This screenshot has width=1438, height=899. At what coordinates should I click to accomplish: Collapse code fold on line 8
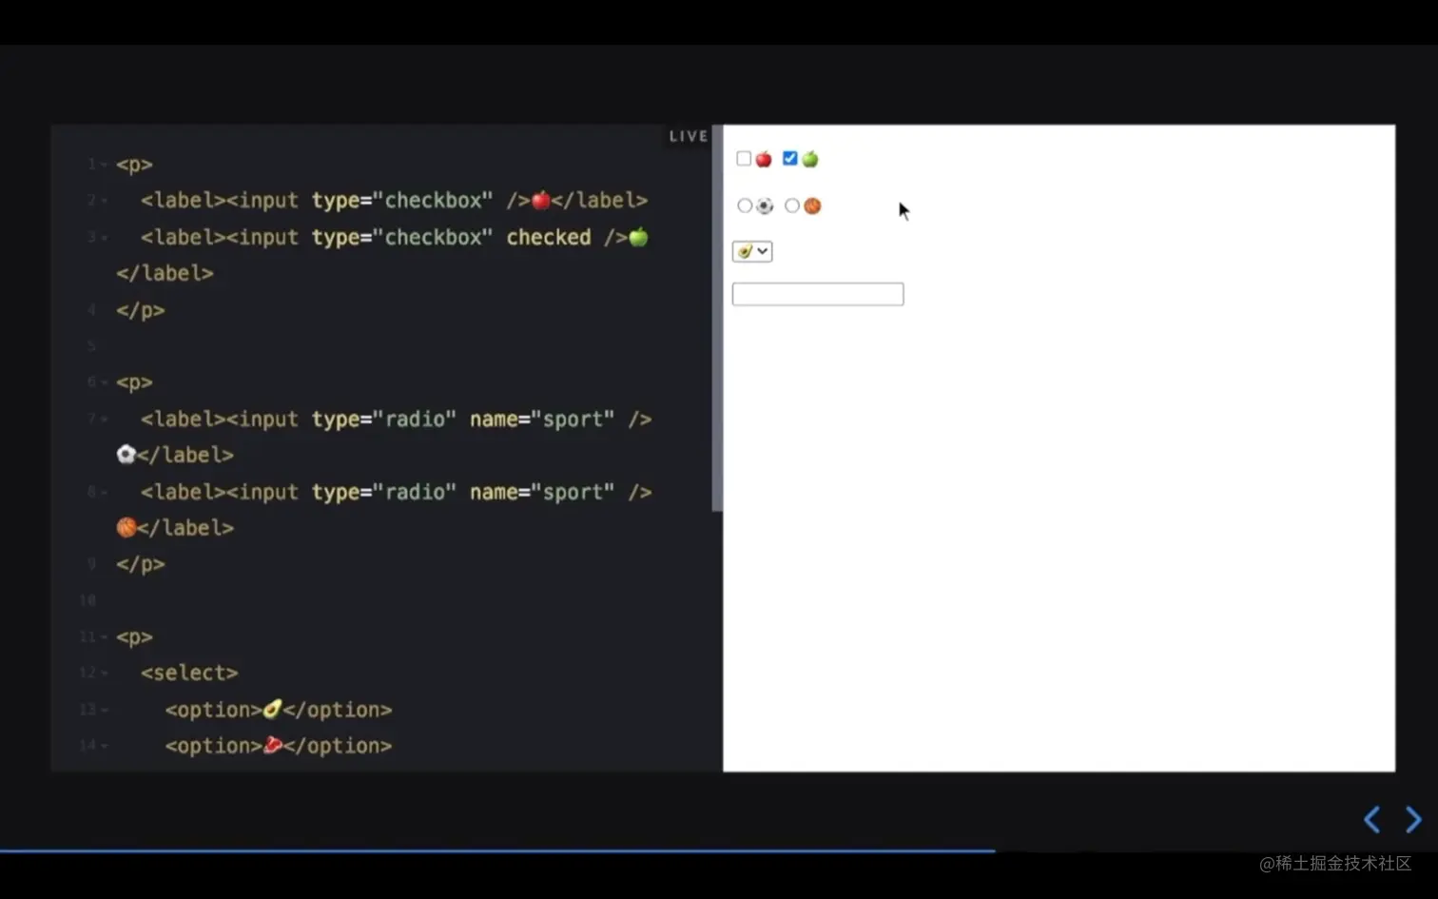104,493
